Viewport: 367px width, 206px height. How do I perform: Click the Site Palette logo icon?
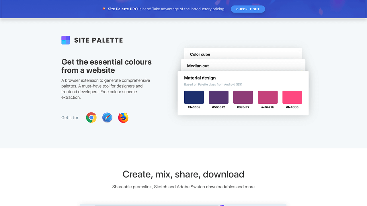pos(66,40)
